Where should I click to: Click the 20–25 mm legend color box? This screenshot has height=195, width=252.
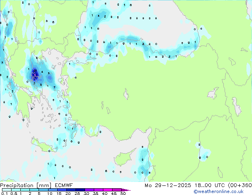click(71, 190)
